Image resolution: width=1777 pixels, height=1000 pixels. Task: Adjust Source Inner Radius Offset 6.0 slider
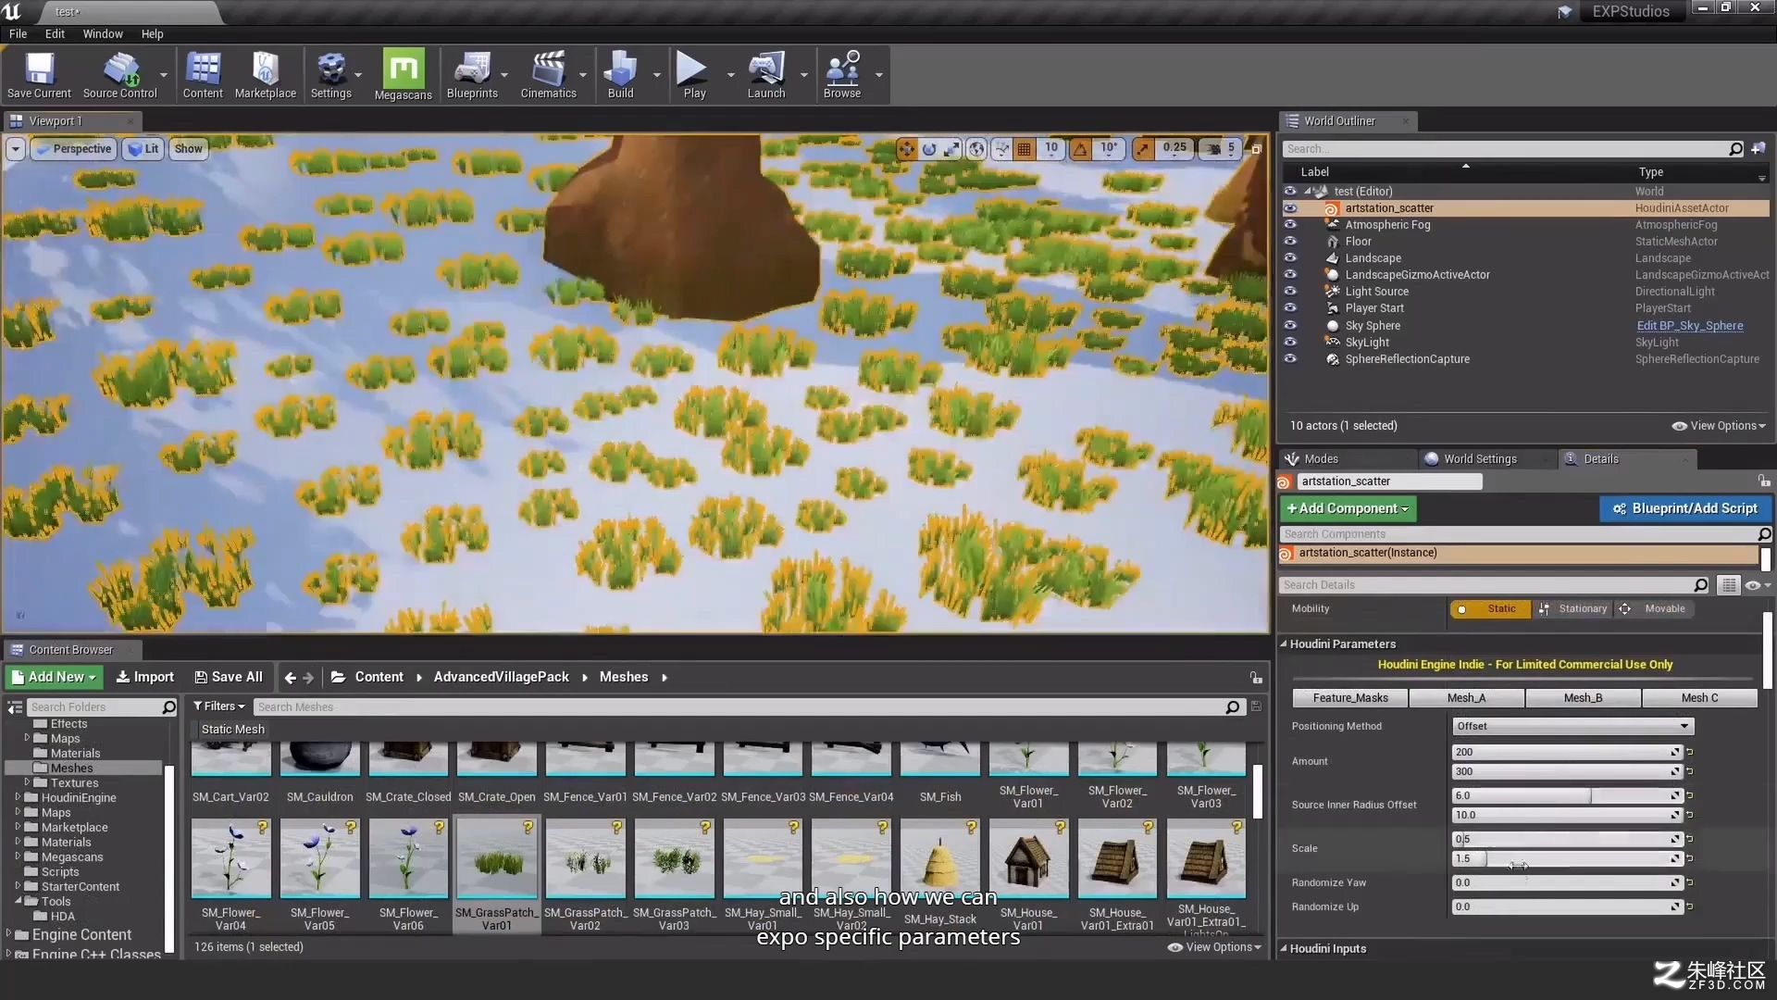click(x=1566, y=796)
